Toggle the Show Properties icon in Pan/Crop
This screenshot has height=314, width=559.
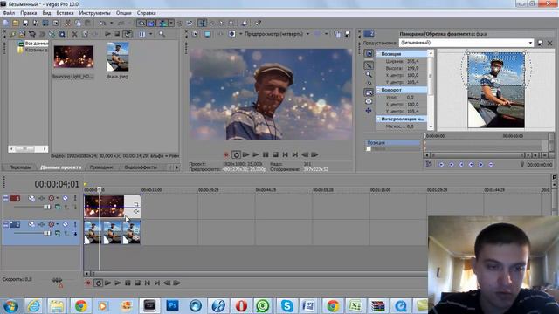[x=369, y=53]
